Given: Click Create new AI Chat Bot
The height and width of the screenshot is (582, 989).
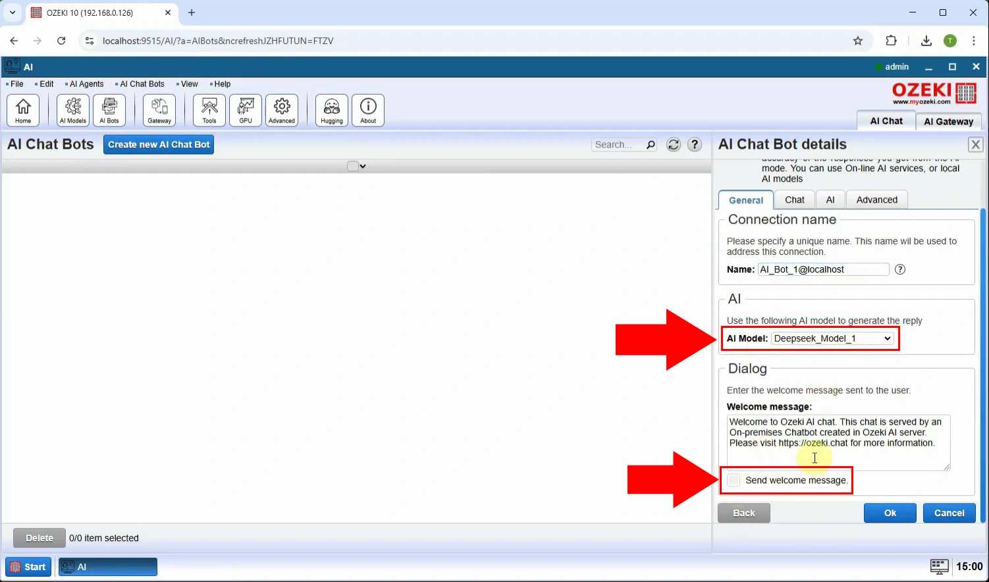Looking at the screenshot, I should pos(159,145).
